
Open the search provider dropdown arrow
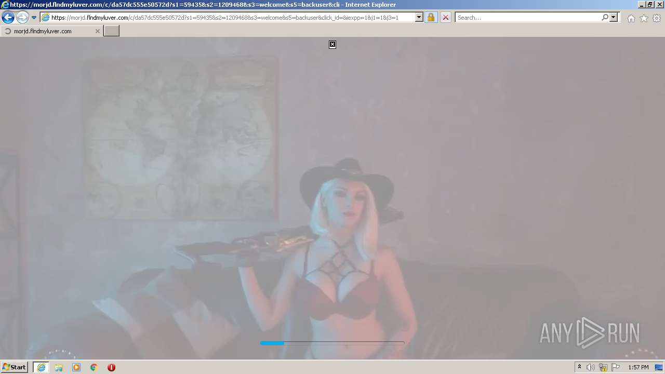[614, 18]
